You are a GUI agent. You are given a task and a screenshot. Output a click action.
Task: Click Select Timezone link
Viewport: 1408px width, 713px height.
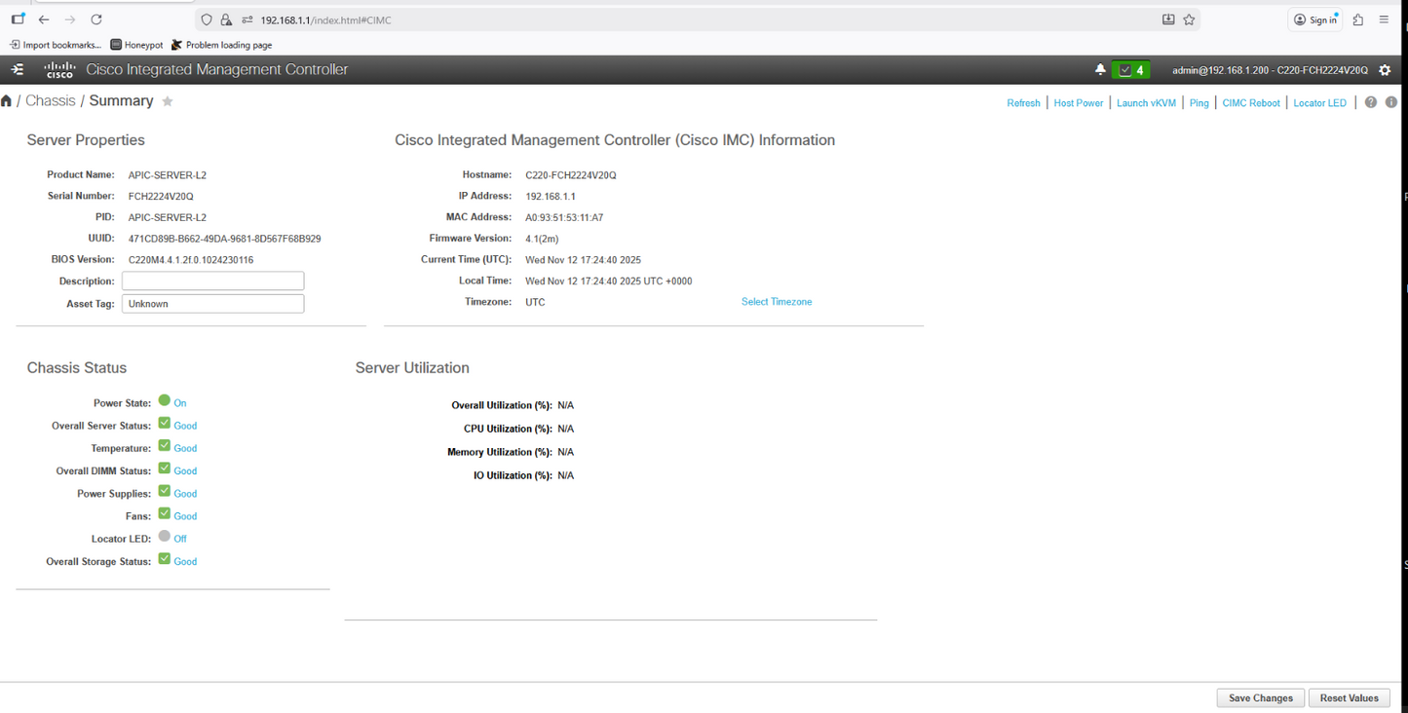point(777,302)
